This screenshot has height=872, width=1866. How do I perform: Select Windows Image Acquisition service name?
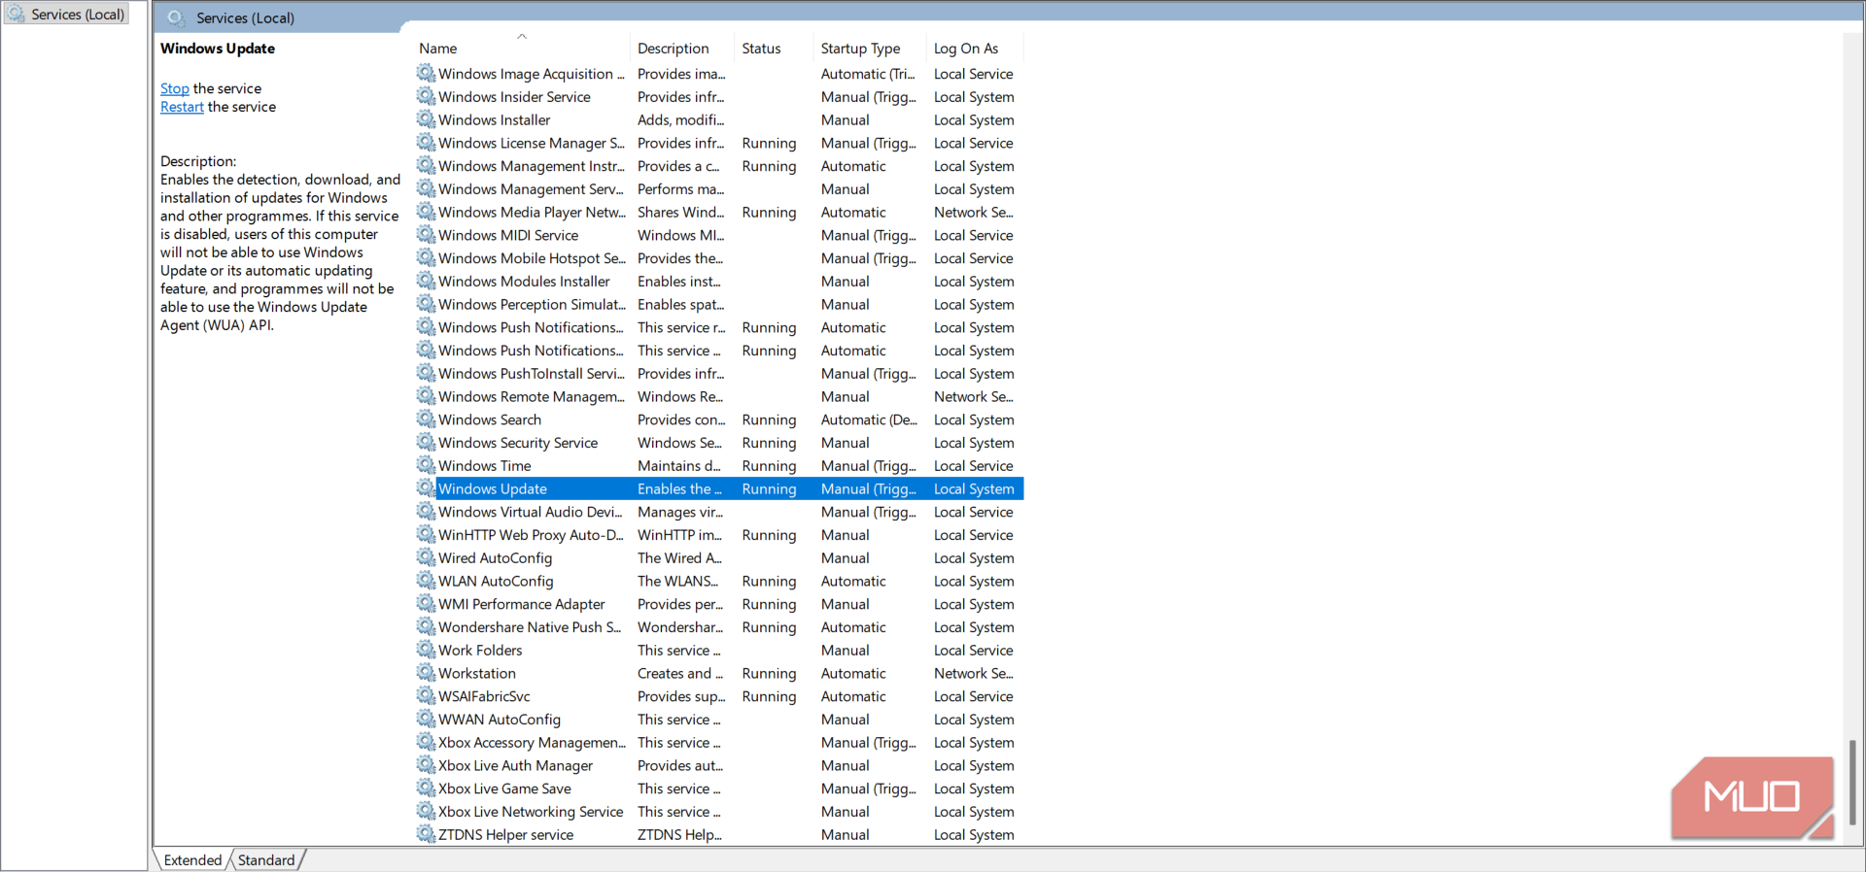(x=531, y=74)
